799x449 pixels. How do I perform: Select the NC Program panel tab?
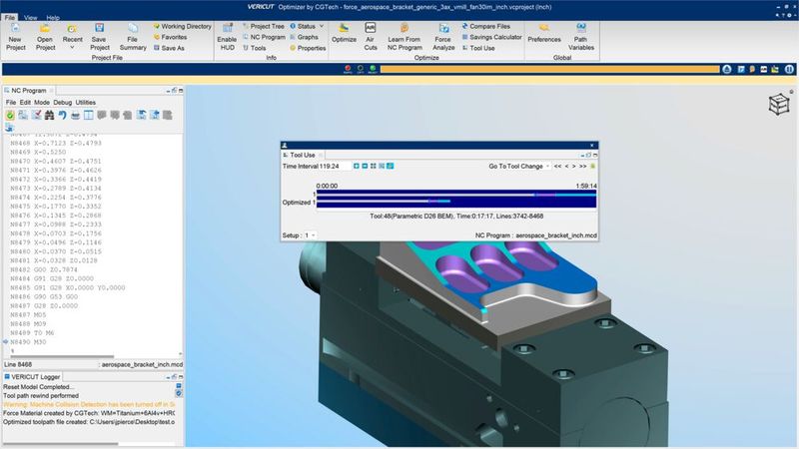(x=29, y=90)
